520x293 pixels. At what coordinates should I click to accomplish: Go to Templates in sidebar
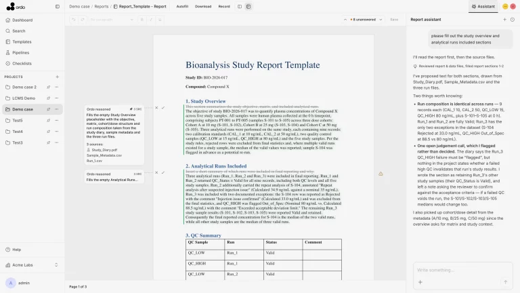(22, 42)
